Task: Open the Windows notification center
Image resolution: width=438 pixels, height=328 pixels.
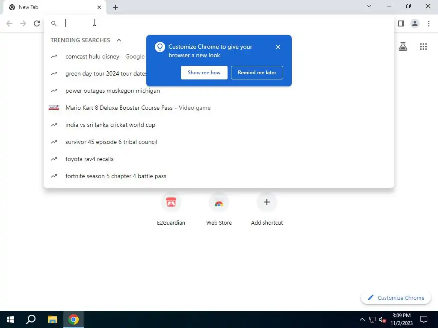Action: (x=424, y=319)
